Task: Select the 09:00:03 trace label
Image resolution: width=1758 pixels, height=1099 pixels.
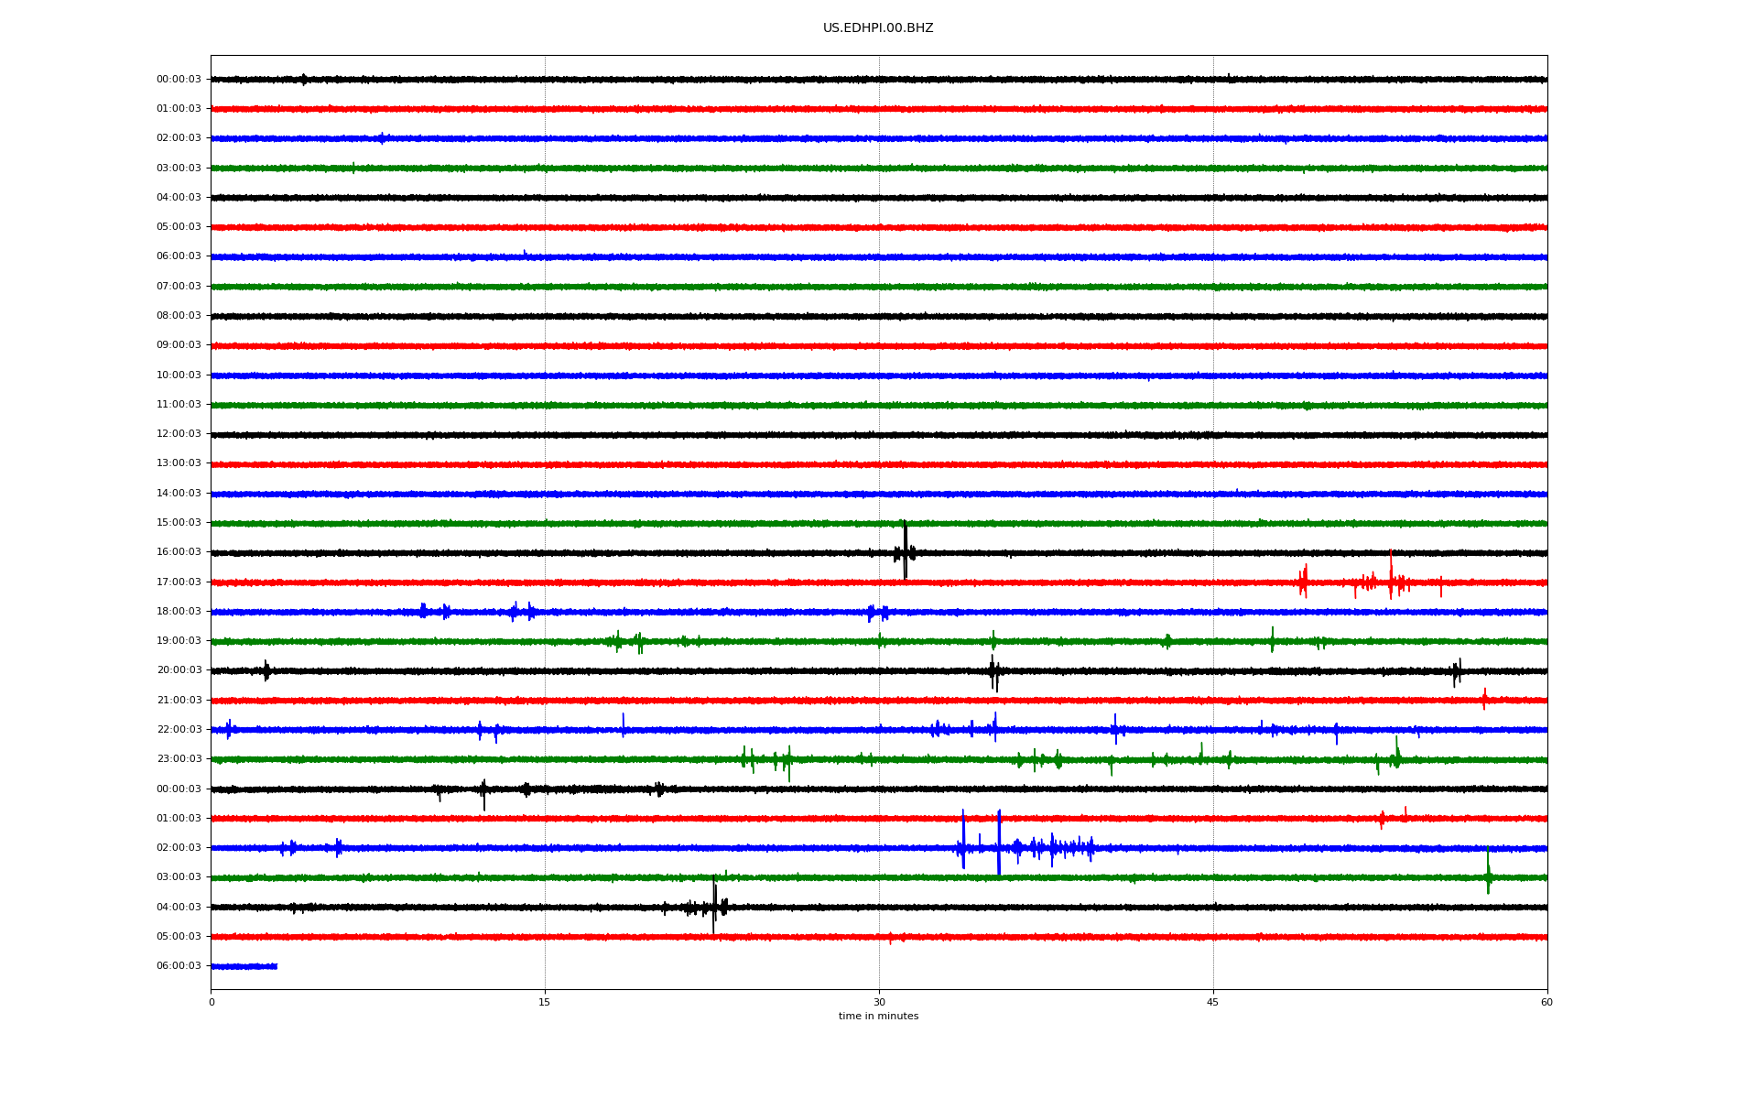Action: click(x=179, y=344)
